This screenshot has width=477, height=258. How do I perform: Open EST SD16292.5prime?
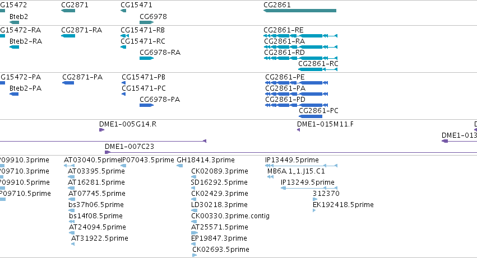(x=219, y=182)
